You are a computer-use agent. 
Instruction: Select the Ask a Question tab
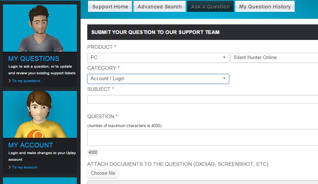pos(210,7)
